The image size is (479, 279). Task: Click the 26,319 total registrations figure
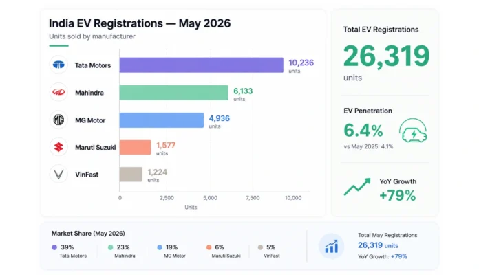pos(387,56)
